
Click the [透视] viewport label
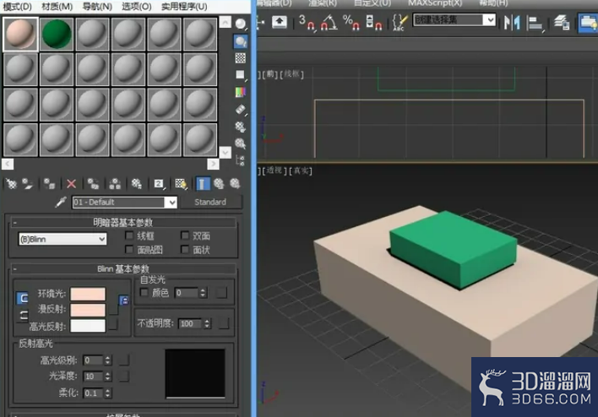pyautogui.click(x=276, y=171)
